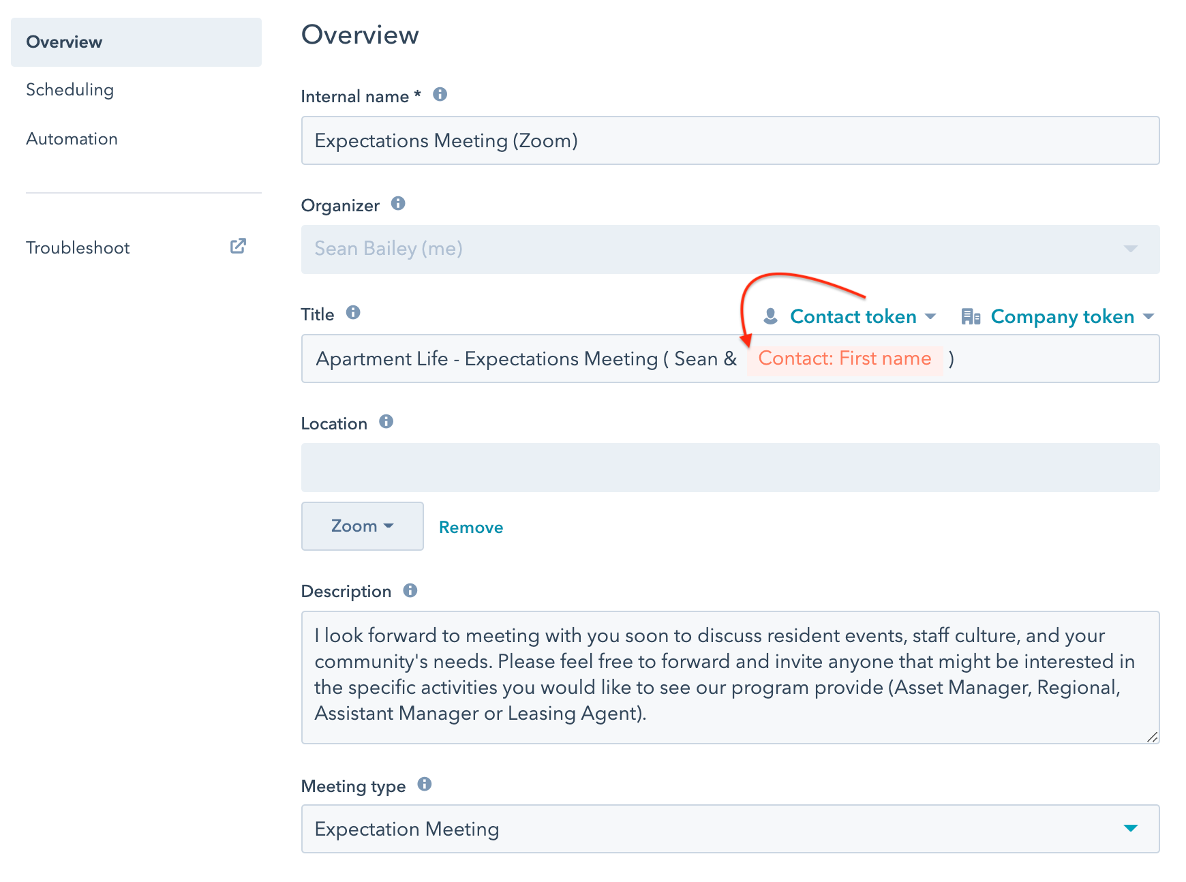Click the Organizer label text
This screenshot has height=882, width=1186.
tap(340, 206)
